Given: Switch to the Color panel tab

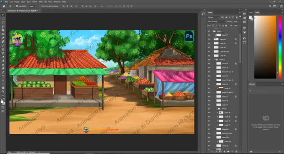Looking at the screenshot, I should [257, 13].
